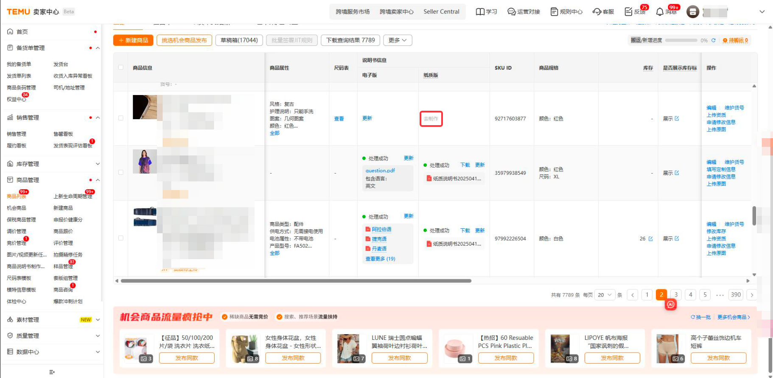Viewport: 773px width, 378px height.
Task: Open 机会商品 in the sidebar menu
Action: pos(17,208)
